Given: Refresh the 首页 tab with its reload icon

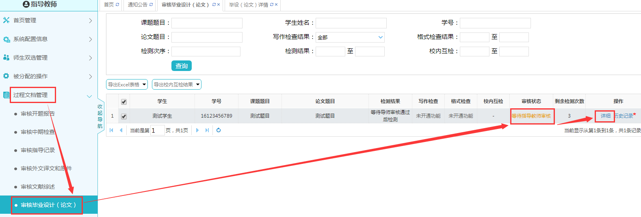Looking at the screenshot, I should coord(117,5).
